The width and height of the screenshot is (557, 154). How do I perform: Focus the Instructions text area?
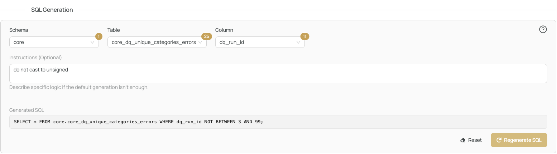coord(278,74)
